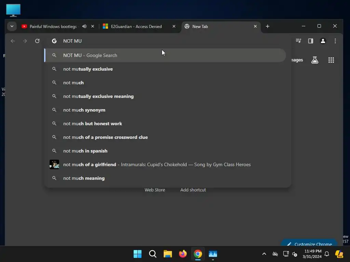350x262 pixels.
Task: Close the E2Guardian tab
Action: point(174,26)
